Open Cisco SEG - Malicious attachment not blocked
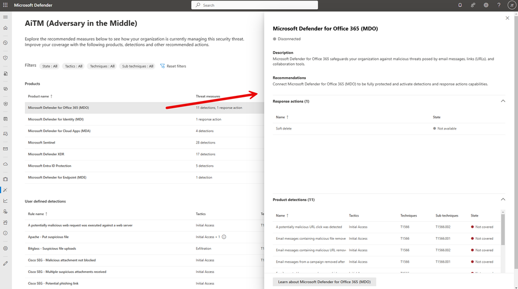Viewport: 518px width, 289px height. click(62, 260)
